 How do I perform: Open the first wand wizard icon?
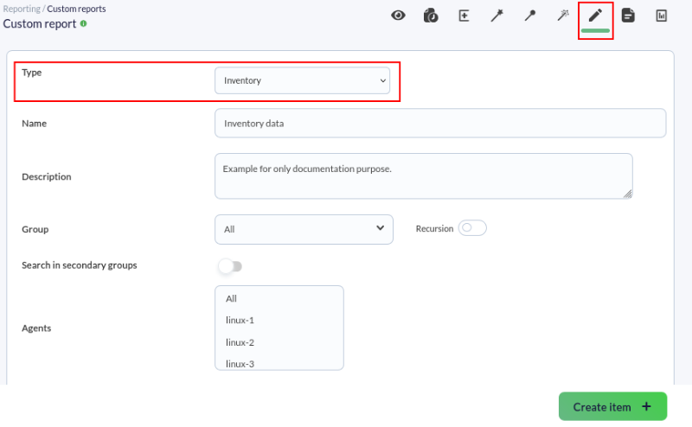coord(497,16)
